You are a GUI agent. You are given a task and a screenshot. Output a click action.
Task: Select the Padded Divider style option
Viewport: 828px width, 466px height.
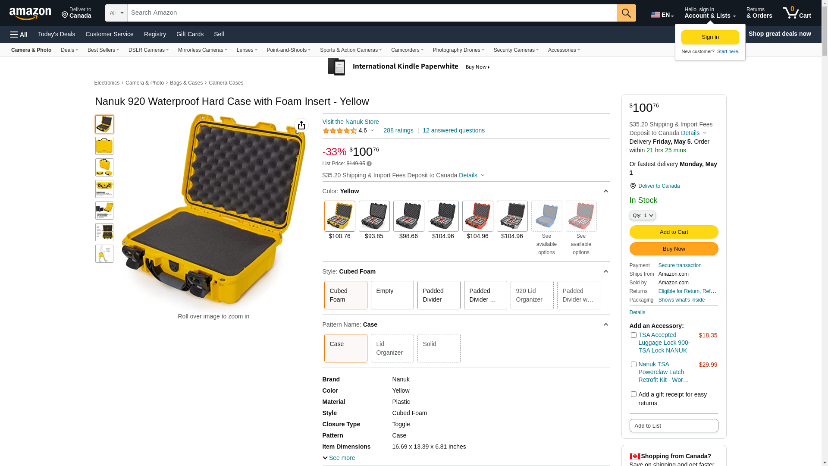point(439,295)
